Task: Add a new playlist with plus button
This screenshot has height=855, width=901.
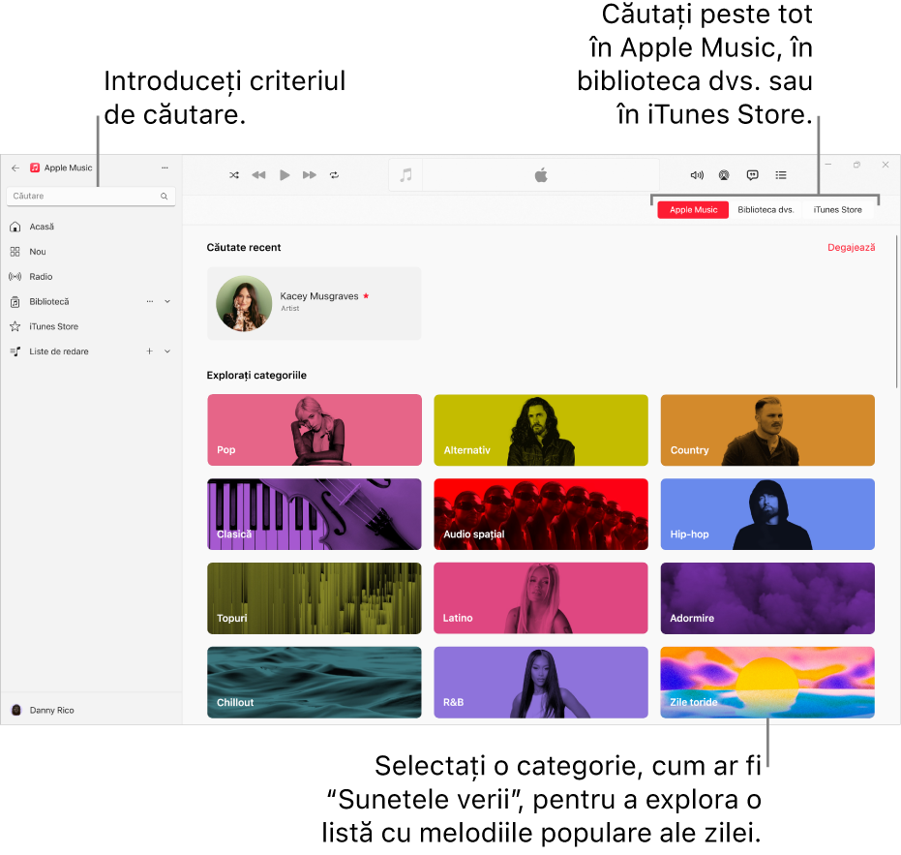Action: click(150, 351)
